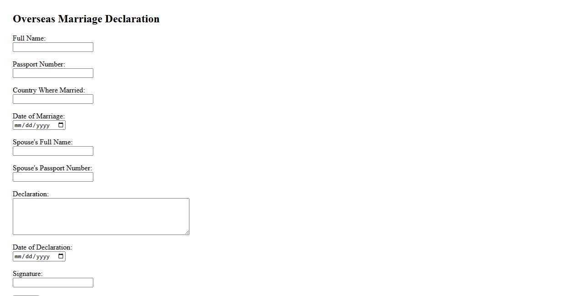Click the "Full Name:" label text

[29, 38]
